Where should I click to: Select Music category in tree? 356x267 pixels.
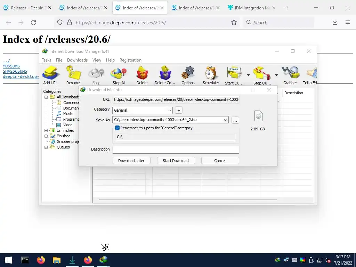tap(68, 114)
